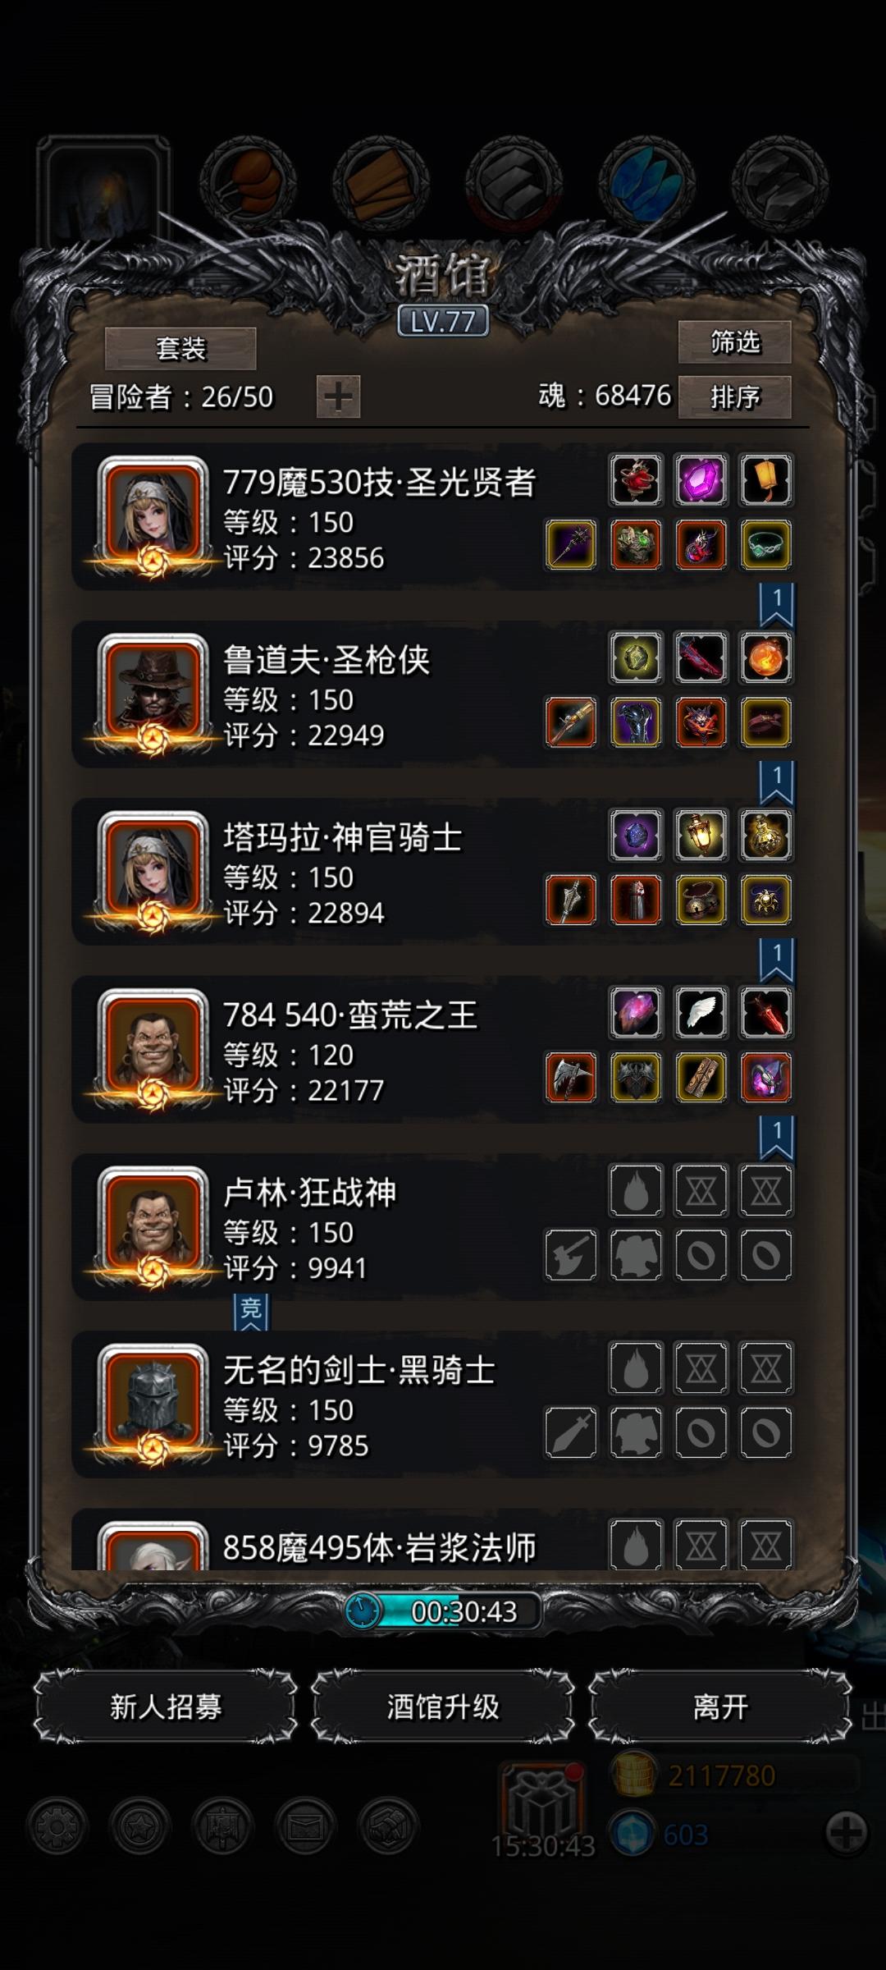Image resolution: width=886 pixels, height=1970 pixels.
Task: Click the empty sword slot of 无名的剑士·黑骑士
Action: coord(571,1432)
